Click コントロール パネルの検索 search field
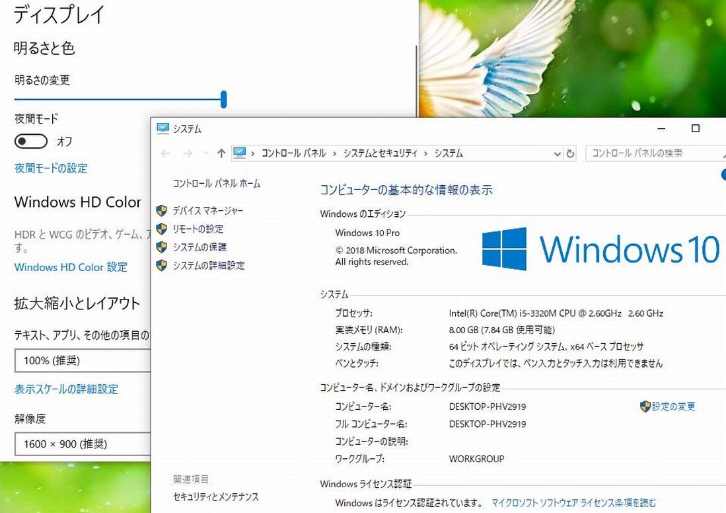 pos(655,153)
